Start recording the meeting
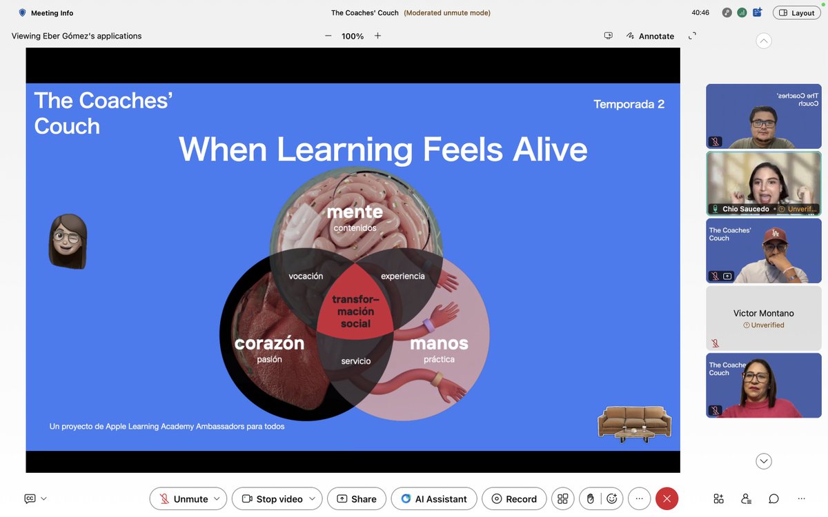The image size is (828, 517). pyautogui.click(x=514, y=498)
